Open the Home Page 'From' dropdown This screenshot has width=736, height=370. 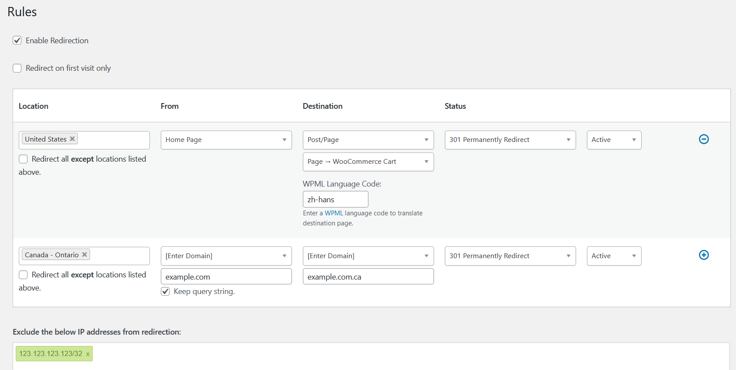coord(226,140)
